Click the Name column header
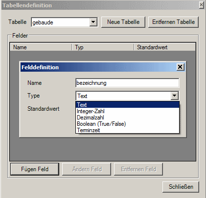This screenshot has width=206, height=198. (41, 47)
